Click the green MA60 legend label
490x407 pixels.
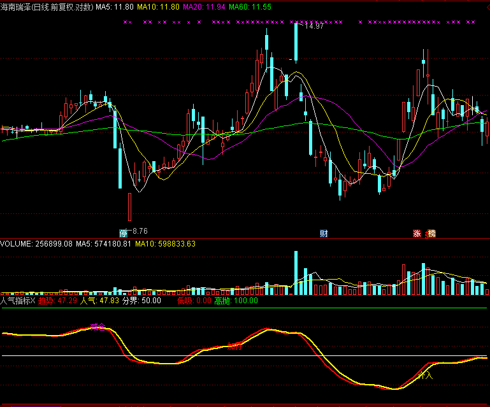coord(250,7)
